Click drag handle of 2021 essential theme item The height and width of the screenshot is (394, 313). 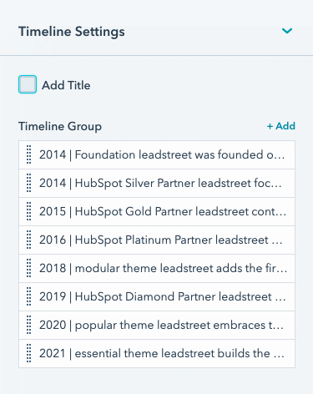pyautogui.click(x=28, y=353)
